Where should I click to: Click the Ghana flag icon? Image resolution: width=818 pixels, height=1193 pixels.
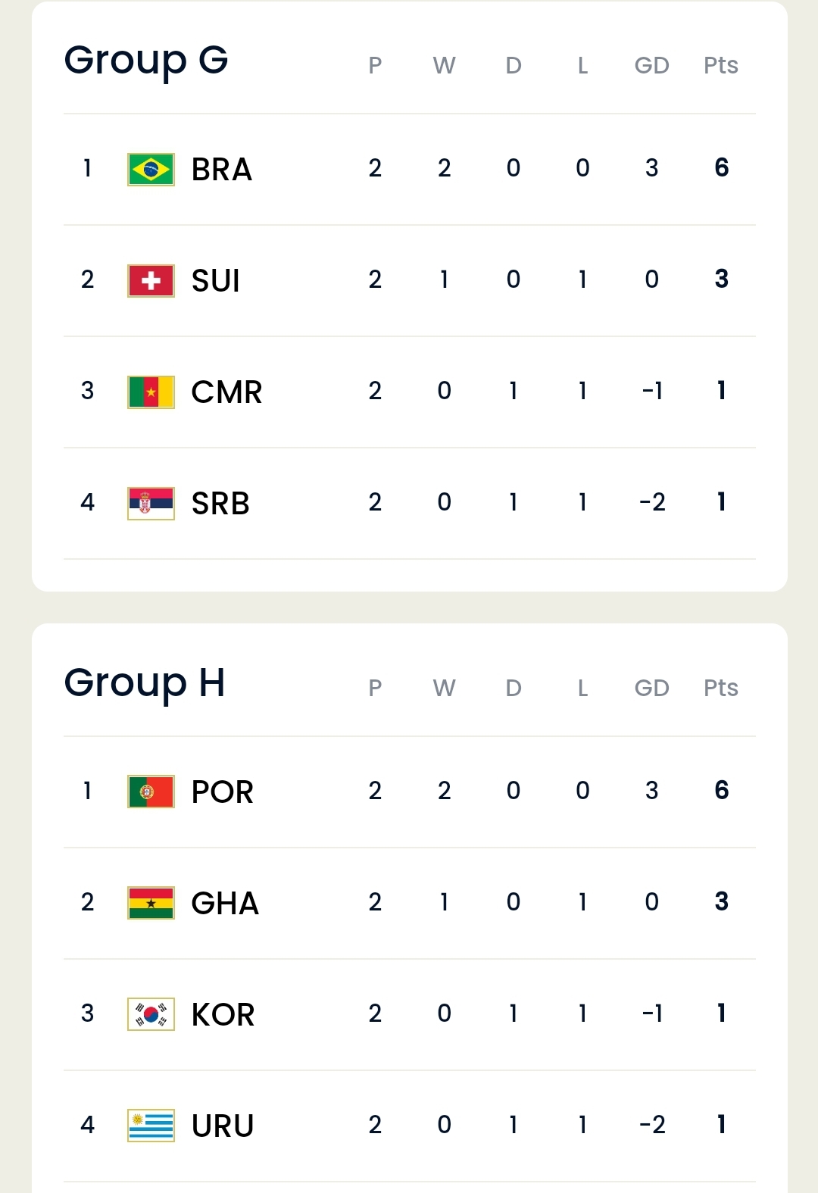[151, 903]
